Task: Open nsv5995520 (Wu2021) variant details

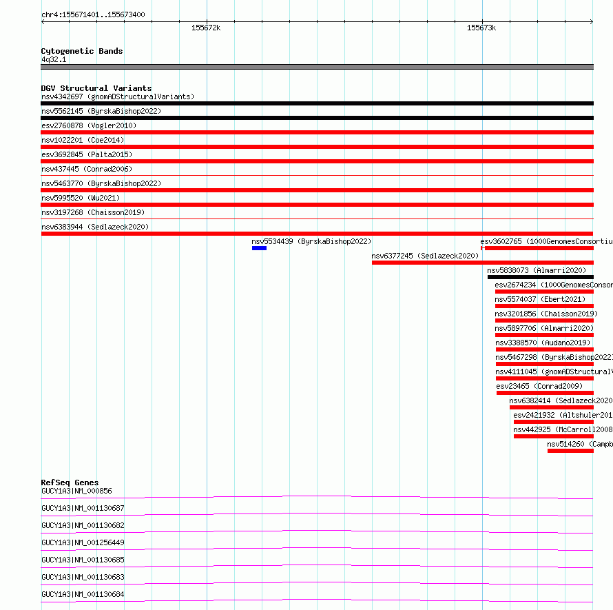Action: pyautogui.click(x=81, y=198)
